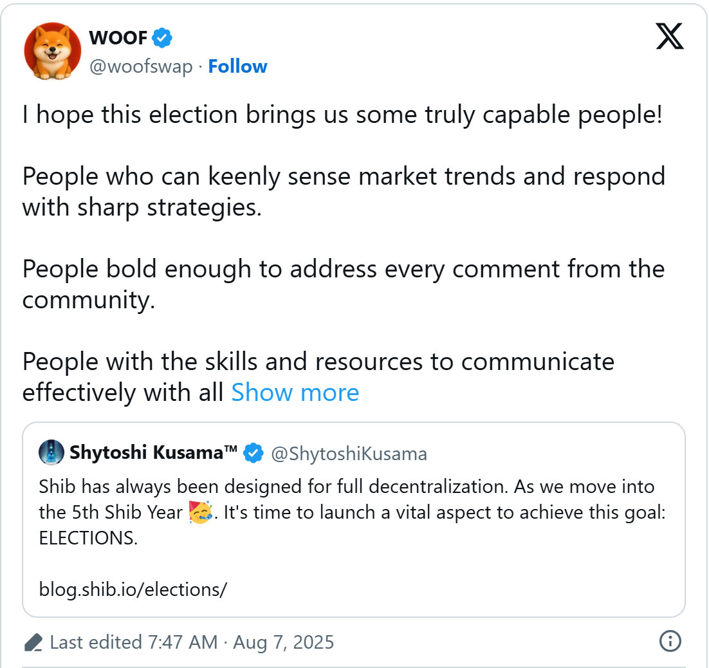Click the @ShytoshiKusama handle
This screenshot has height=668, width=709.
click(349, 454)
